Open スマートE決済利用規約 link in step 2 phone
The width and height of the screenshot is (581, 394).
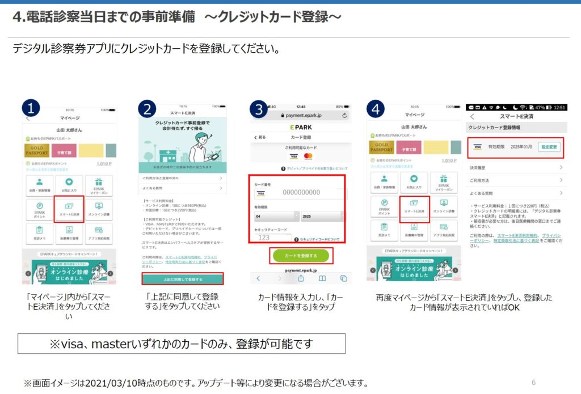pyautogui.click(x=183, y=257)
